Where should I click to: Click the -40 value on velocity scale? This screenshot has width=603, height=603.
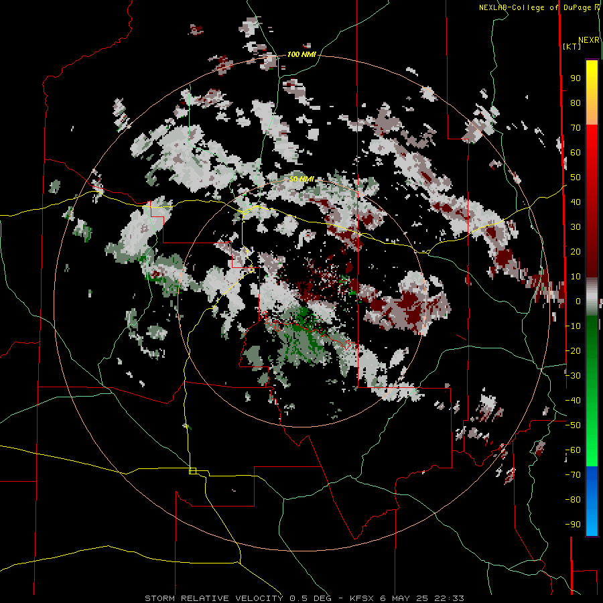click(573, 401)
